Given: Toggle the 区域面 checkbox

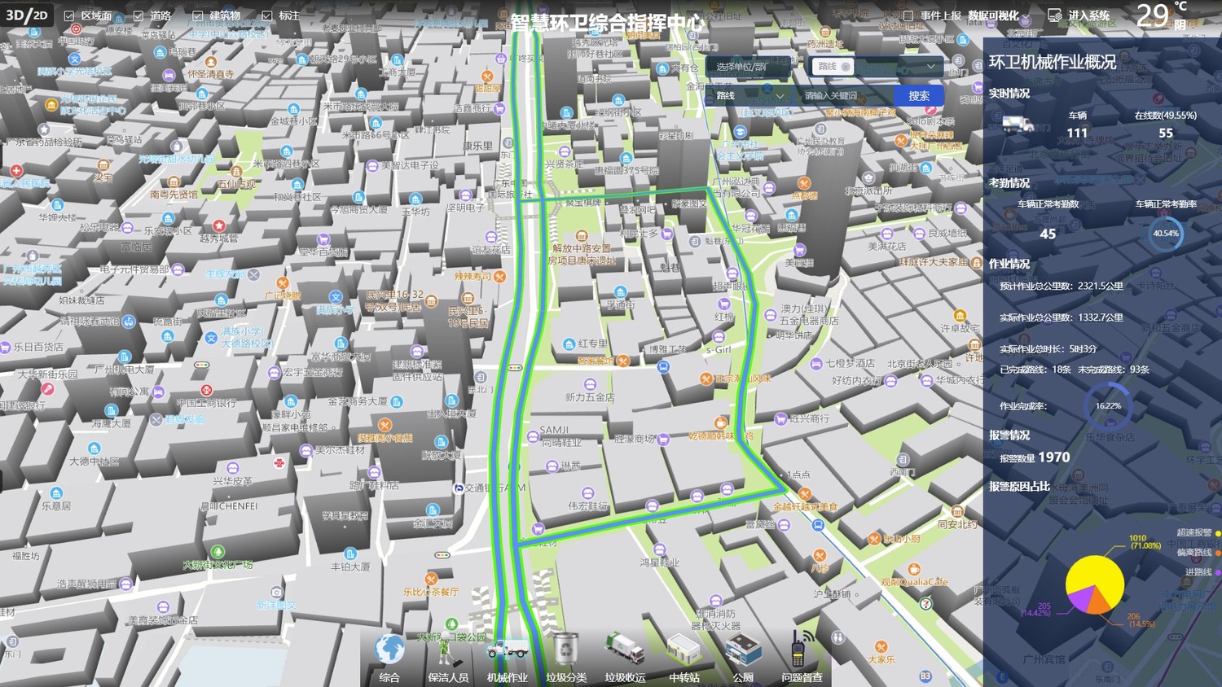Looking at the screenshot, I should click(x=69, y=16).
